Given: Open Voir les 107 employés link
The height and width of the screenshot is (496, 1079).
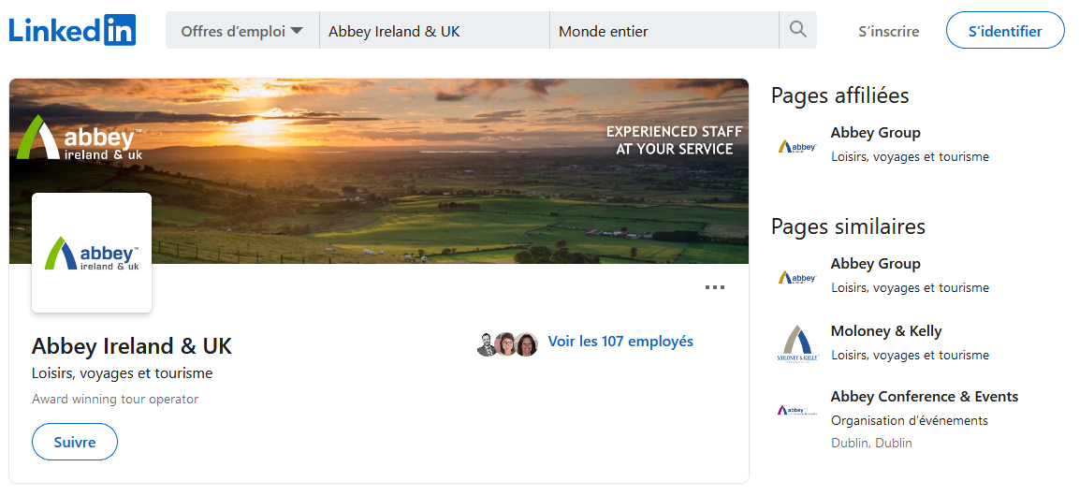Looking at the screenshot, I should tap(620, 342).
